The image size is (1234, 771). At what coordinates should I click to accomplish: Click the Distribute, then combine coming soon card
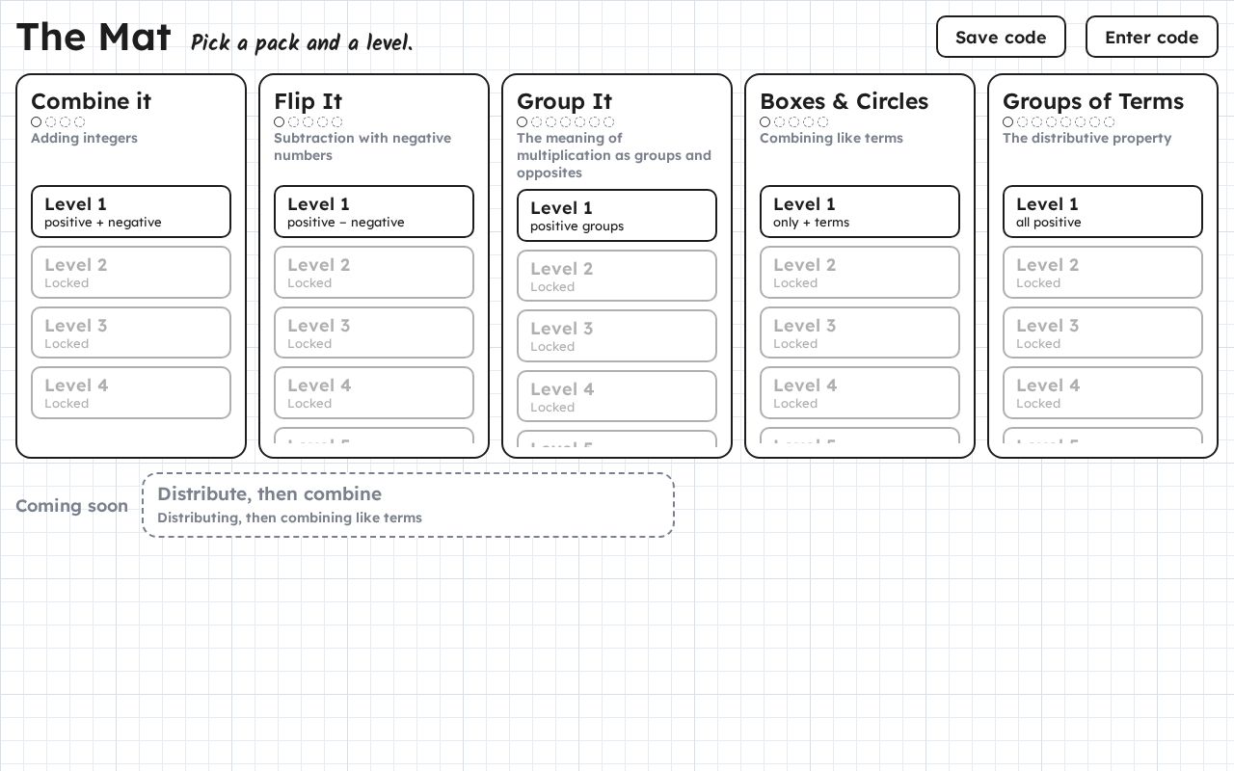(x=408, y=505)
